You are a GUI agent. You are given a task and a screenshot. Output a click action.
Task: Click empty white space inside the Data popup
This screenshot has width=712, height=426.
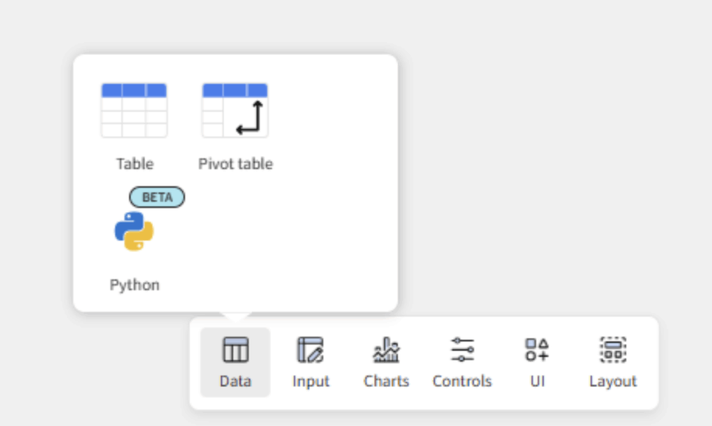click(x=320, y=236)
